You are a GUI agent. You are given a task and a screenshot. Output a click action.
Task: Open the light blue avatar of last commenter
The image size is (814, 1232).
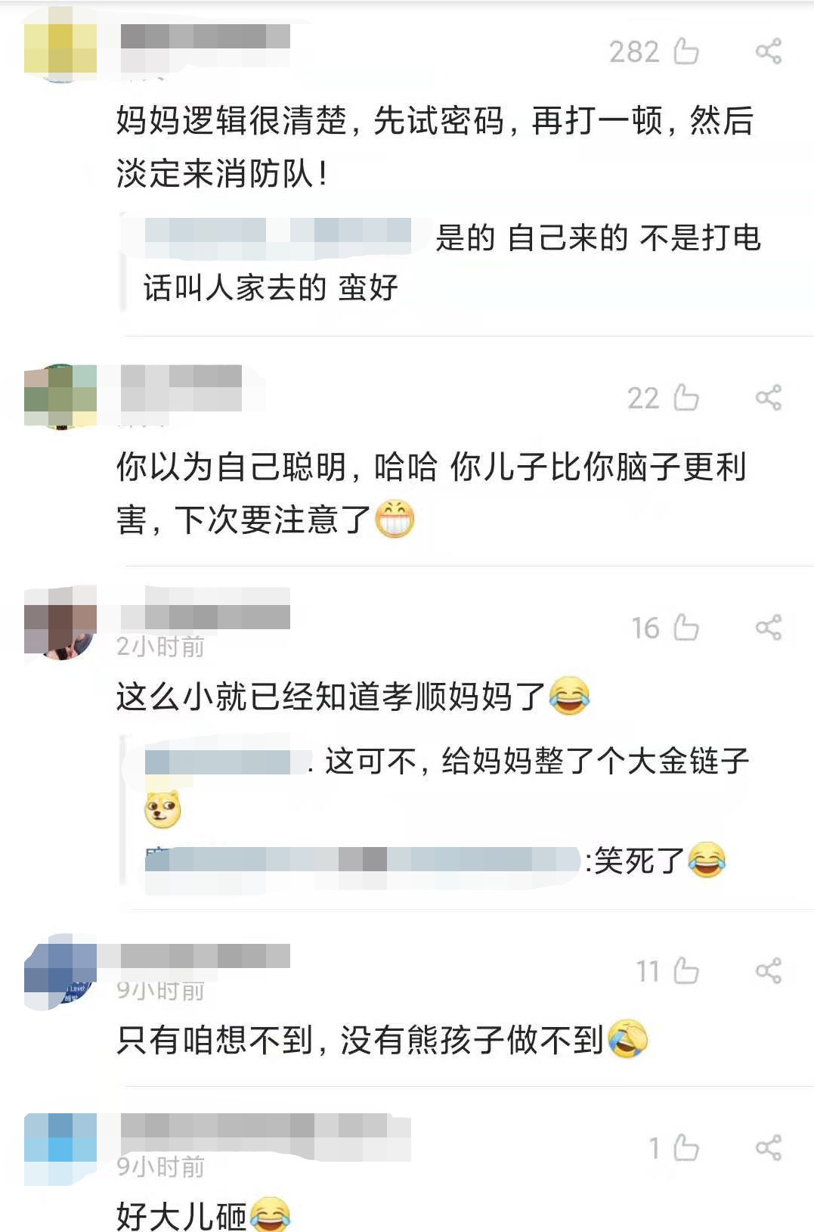60,1148
